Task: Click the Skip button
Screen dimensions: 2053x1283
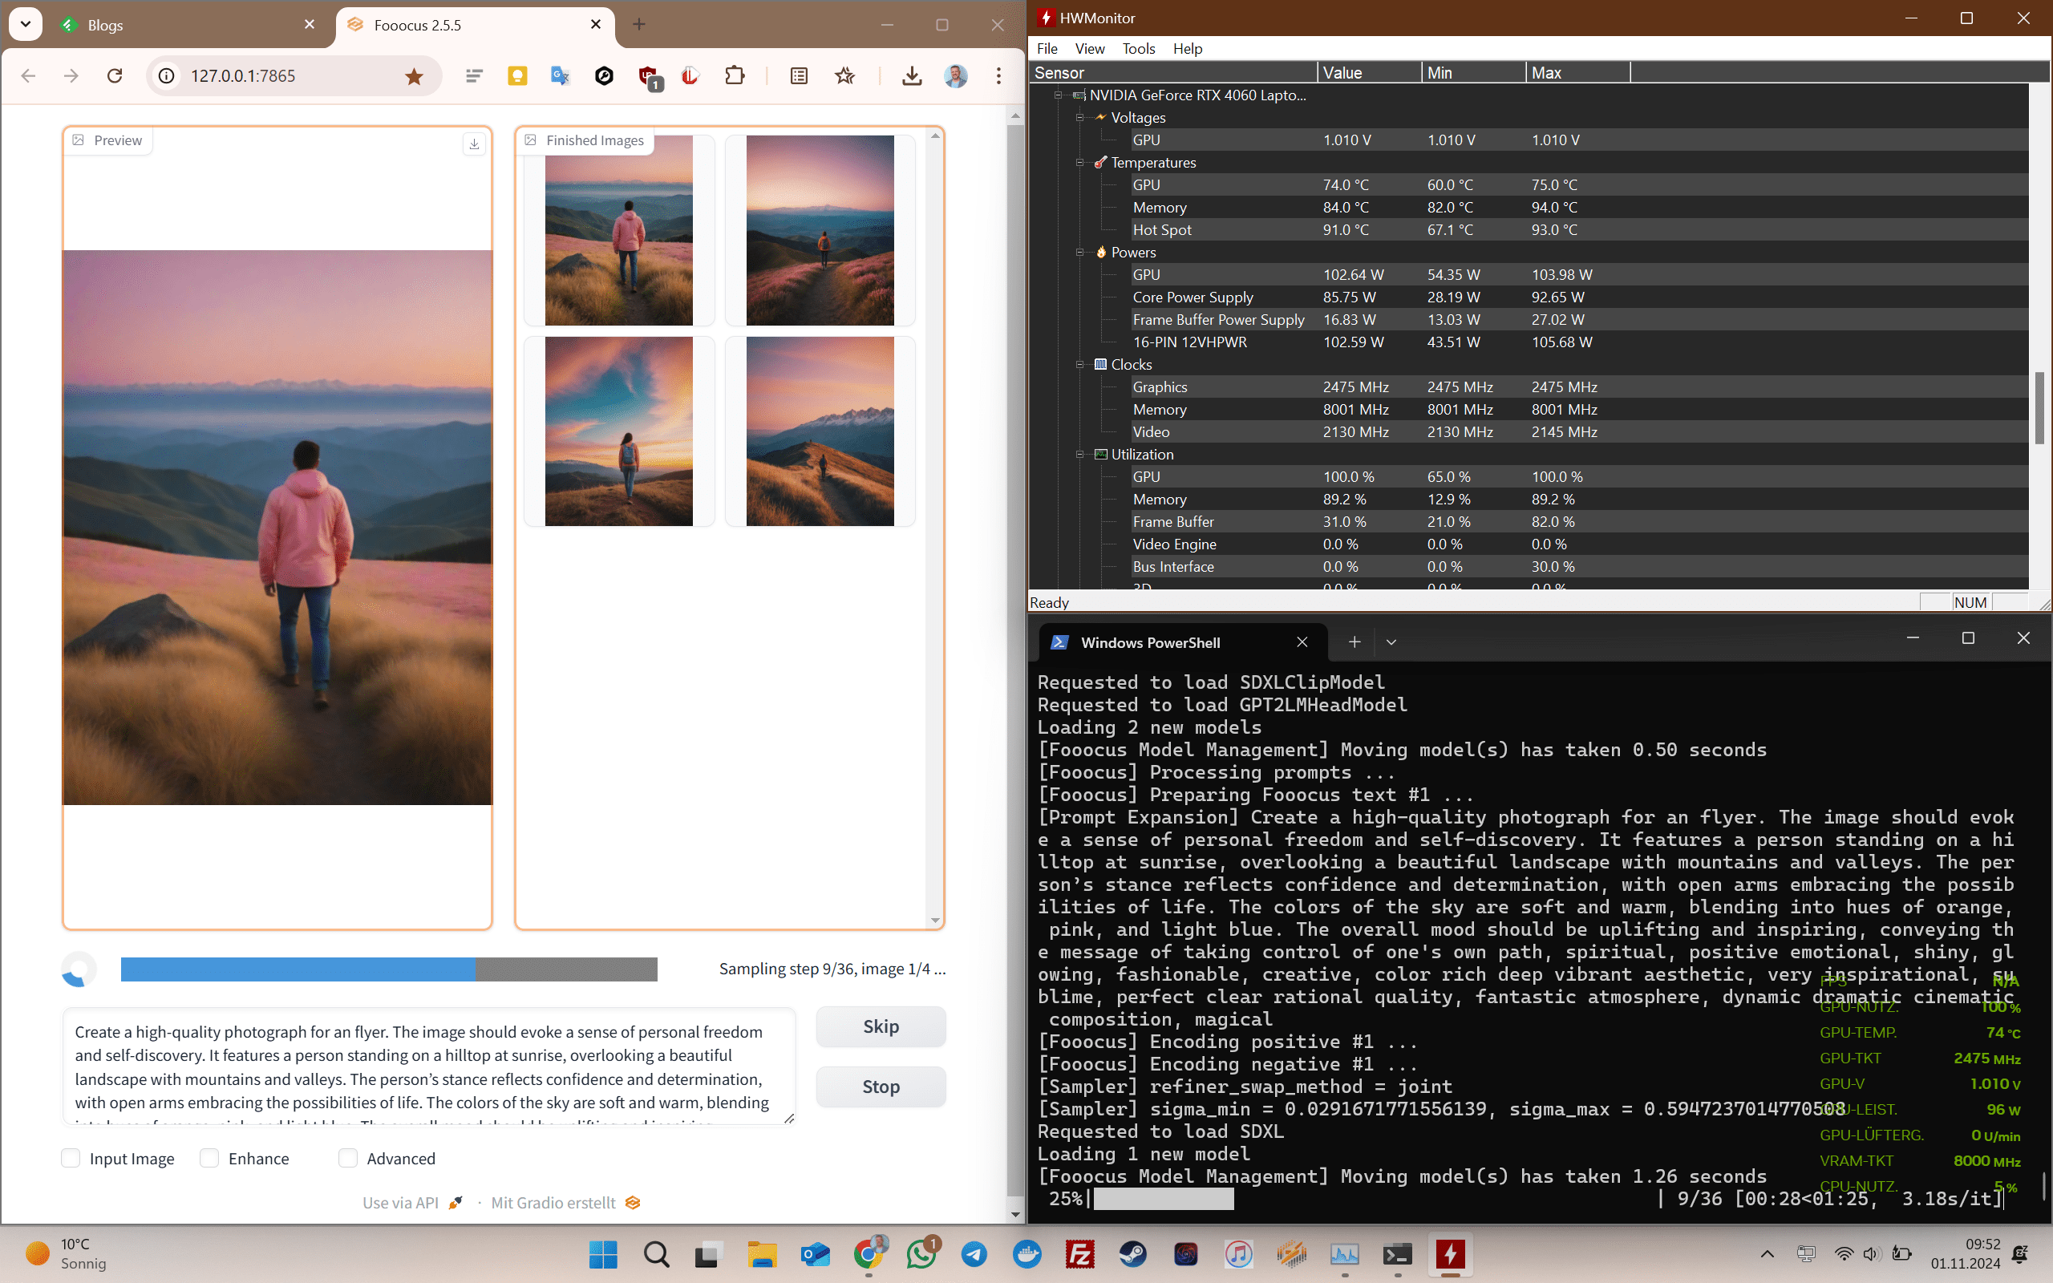Action: [x=881, y=1026]
